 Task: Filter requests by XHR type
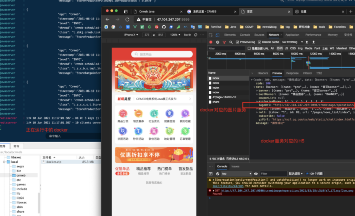click(279, 48)
